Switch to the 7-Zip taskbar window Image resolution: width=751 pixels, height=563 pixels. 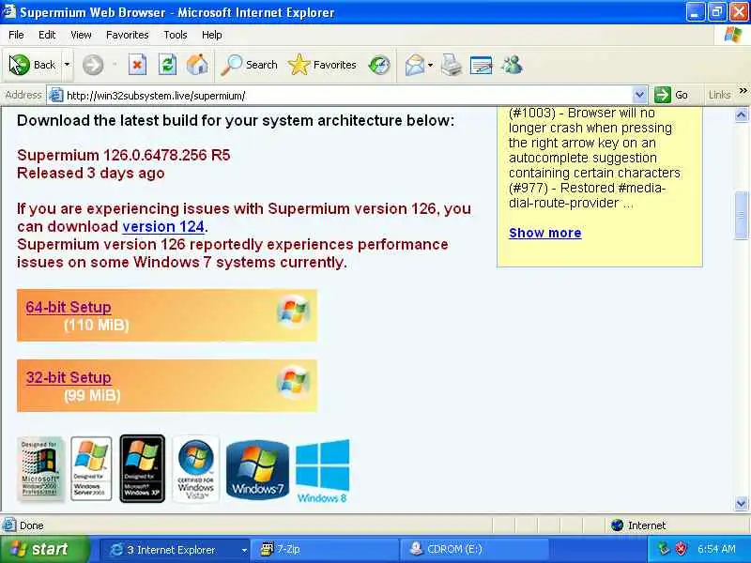[x=325, y=550]
